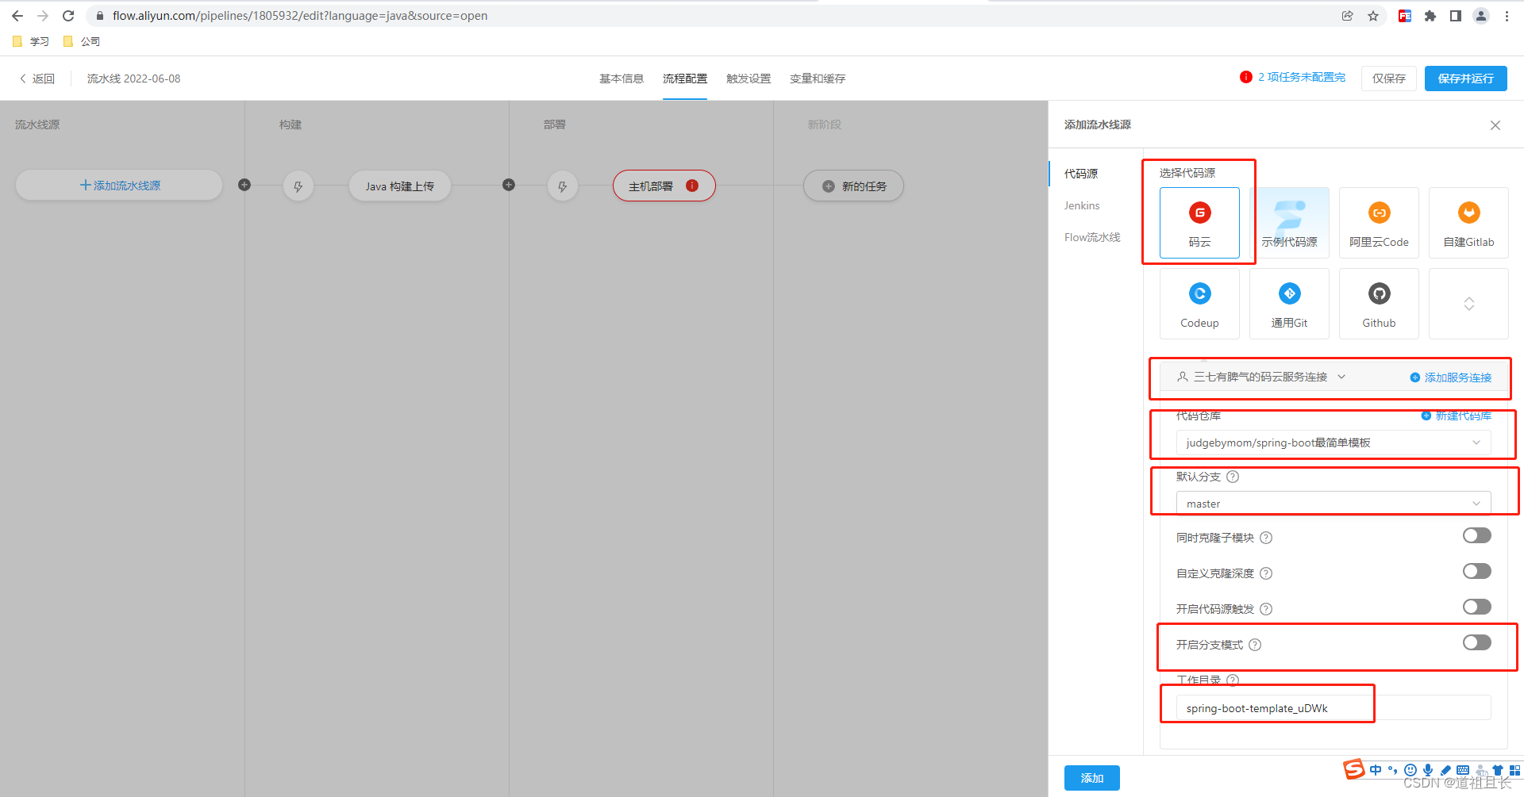
Task: Select the 阿里云Code code source
Action: [x=1379, y=223]
